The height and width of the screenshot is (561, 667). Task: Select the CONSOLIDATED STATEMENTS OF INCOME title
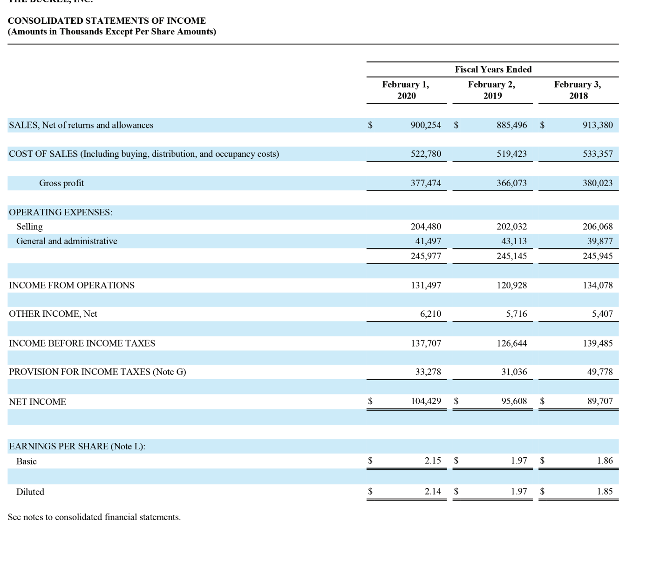[x=107, y=20]
